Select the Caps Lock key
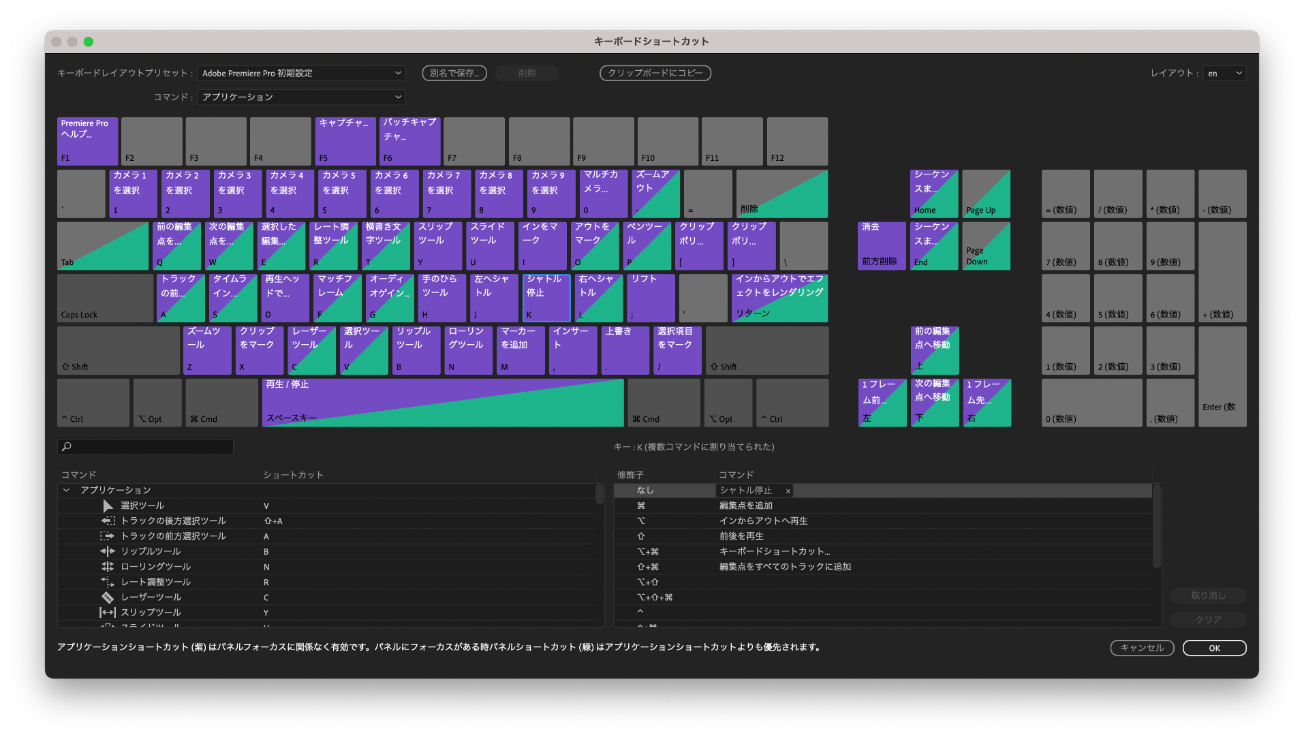Viewport: 1304px width, 738px height. click(x=105, y=298)
